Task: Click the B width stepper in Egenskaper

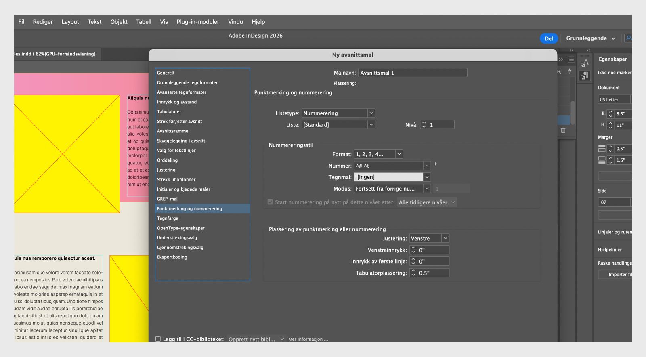Action: pos(610,114)
